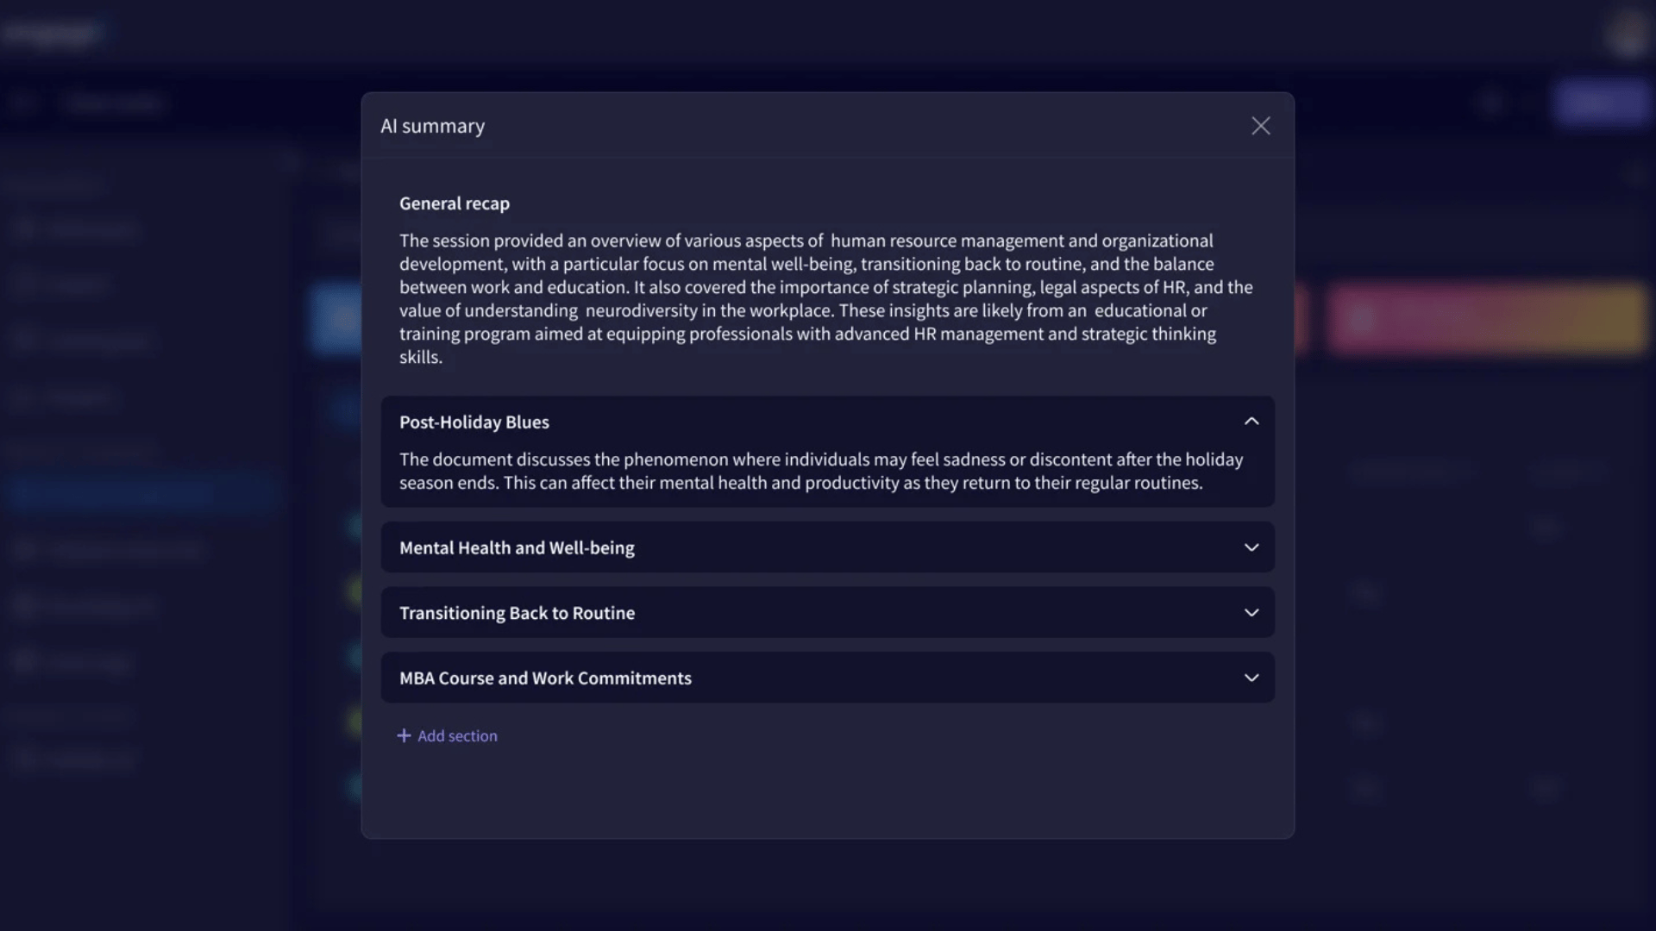Click the Post-Holiday Blues section title
1656x931 pixels.
pos(474,422)
